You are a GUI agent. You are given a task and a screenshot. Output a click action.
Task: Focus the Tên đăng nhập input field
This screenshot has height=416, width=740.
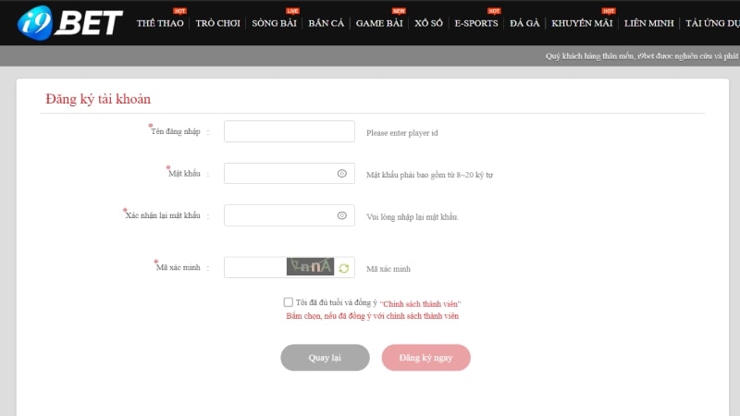[x=289, y=131]
